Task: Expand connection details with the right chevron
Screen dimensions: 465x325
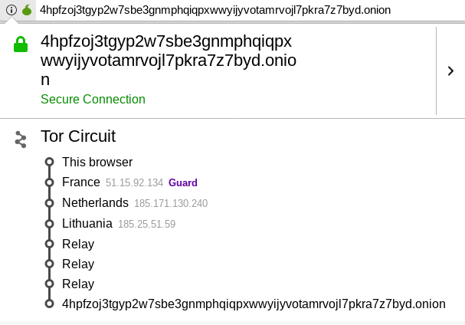Action: [x=450, y=71]
